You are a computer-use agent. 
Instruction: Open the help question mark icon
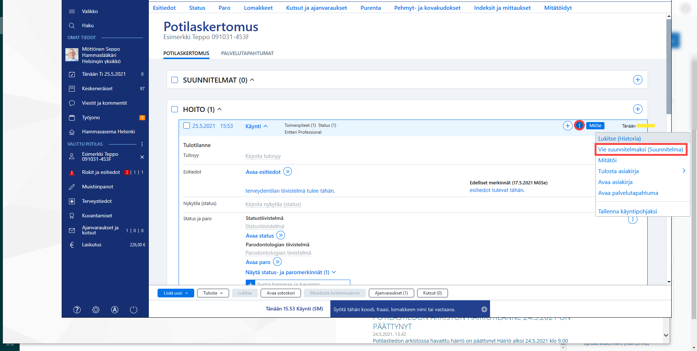(77, 310)
